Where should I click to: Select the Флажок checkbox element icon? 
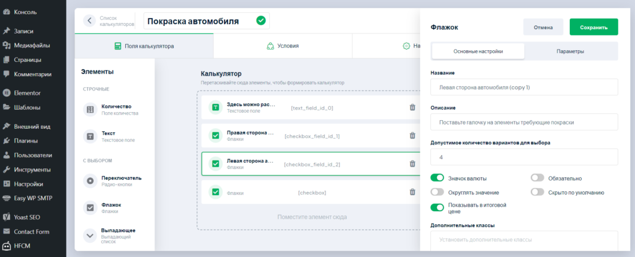(x=91, y=207)
